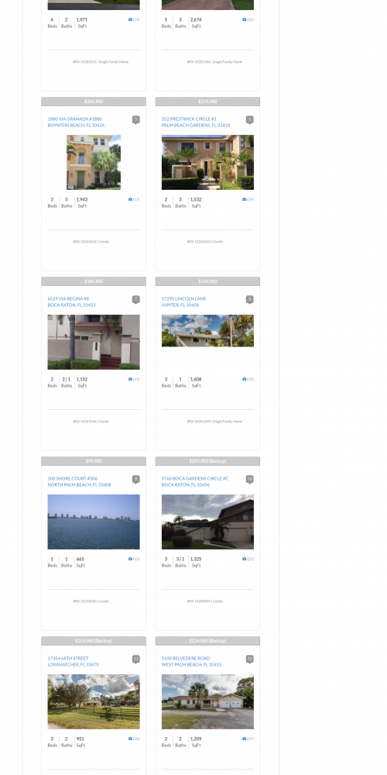The height and width of the screenshot is (775, 387).
Task: Open 5100 Belvedere Road West Palm Beach link
Action: (191, 661)
